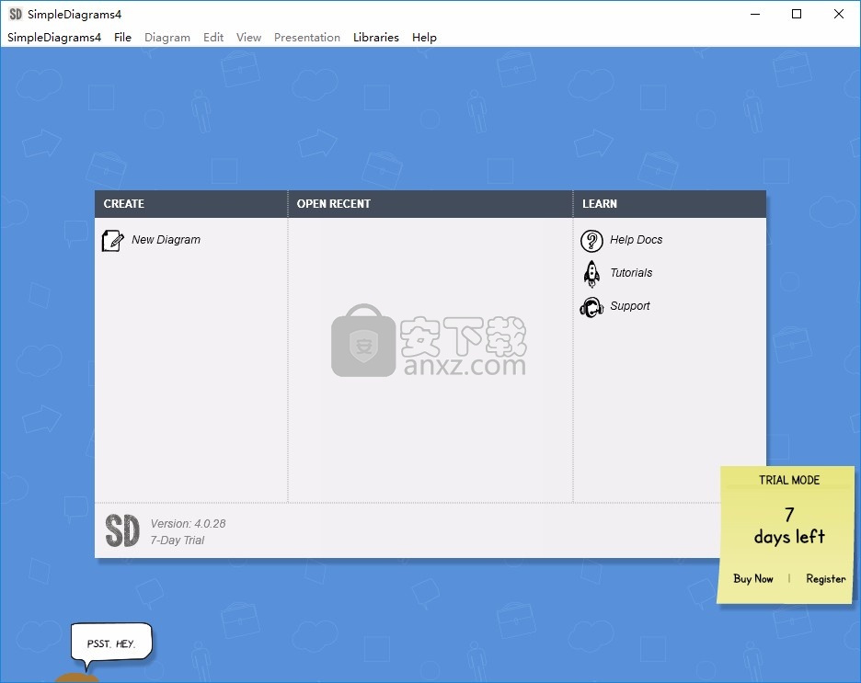Click the New Diagram pencil-and-page icon

[x=112, y=241]
